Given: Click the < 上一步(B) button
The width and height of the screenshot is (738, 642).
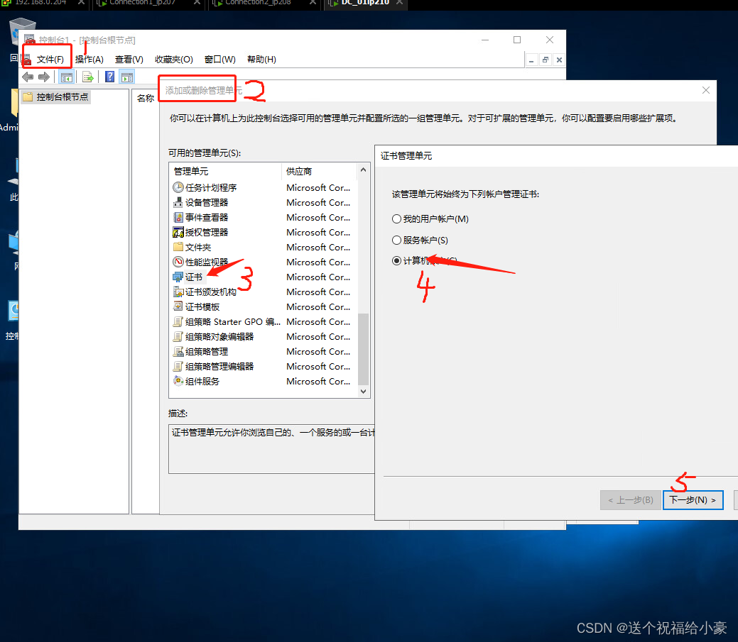Looking at the screenshot, I should [630, 500].
